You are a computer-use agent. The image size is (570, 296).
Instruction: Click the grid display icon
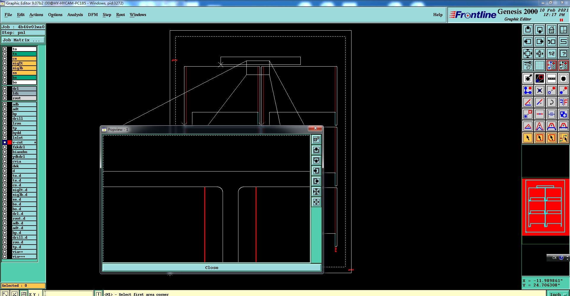pos(540,65)
